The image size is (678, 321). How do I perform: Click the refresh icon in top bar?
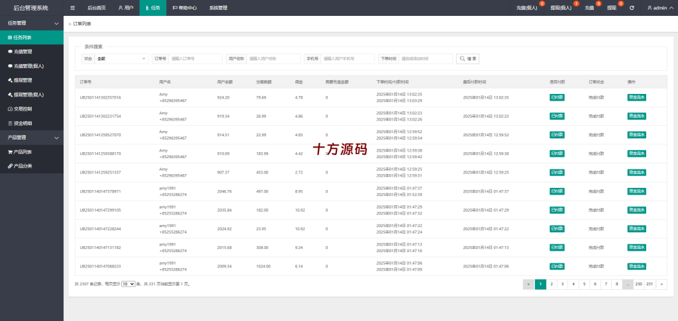click(632, 8)
